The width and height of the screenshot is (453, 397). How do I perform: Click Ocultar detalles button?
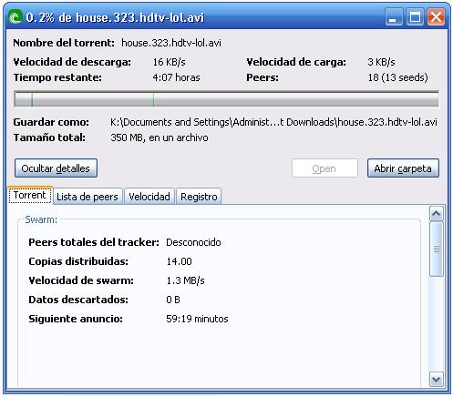tap(56, 168)
